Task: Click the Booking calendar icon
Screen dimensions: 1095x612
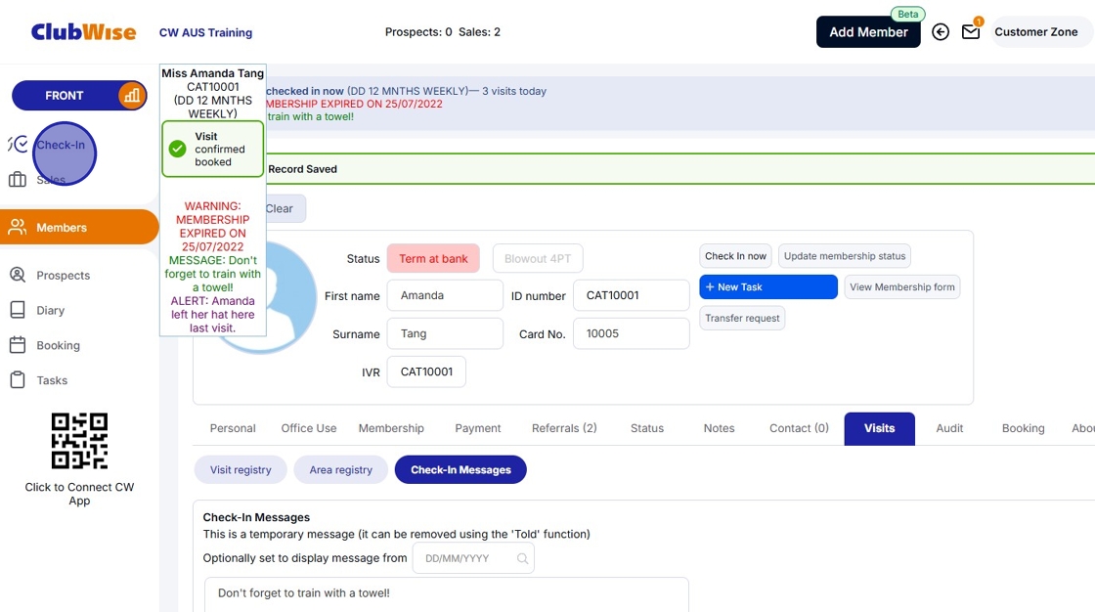Action: point(18,345)
